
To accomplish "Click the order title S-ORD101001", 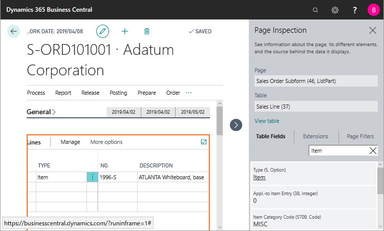I will pos(69,50).
